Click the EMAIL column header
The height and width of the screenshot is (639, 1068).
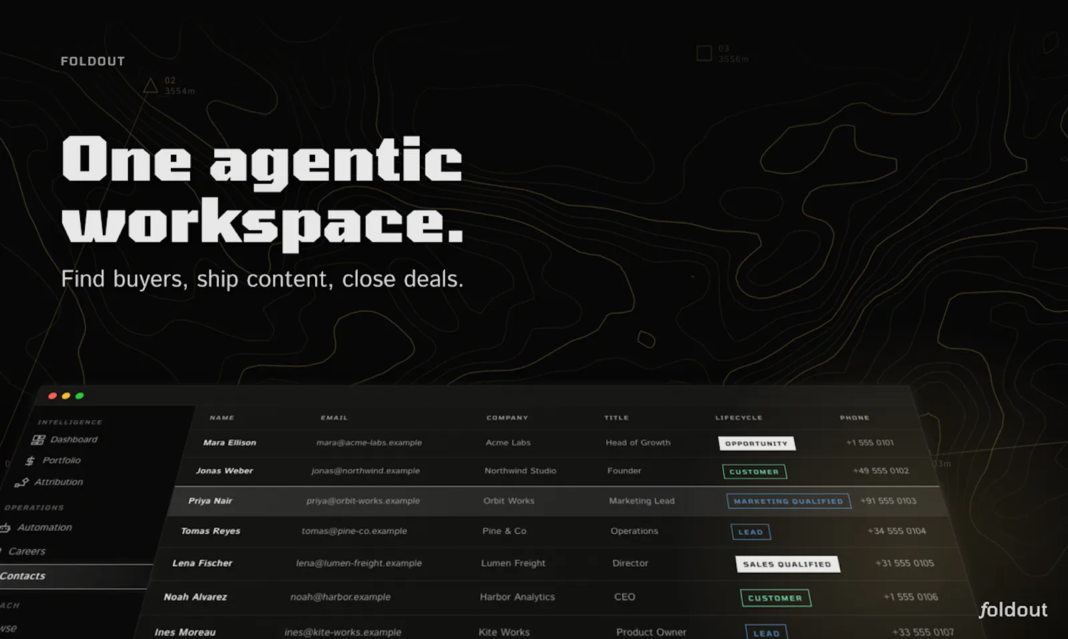pyautogui.click(x=334, y=418)
